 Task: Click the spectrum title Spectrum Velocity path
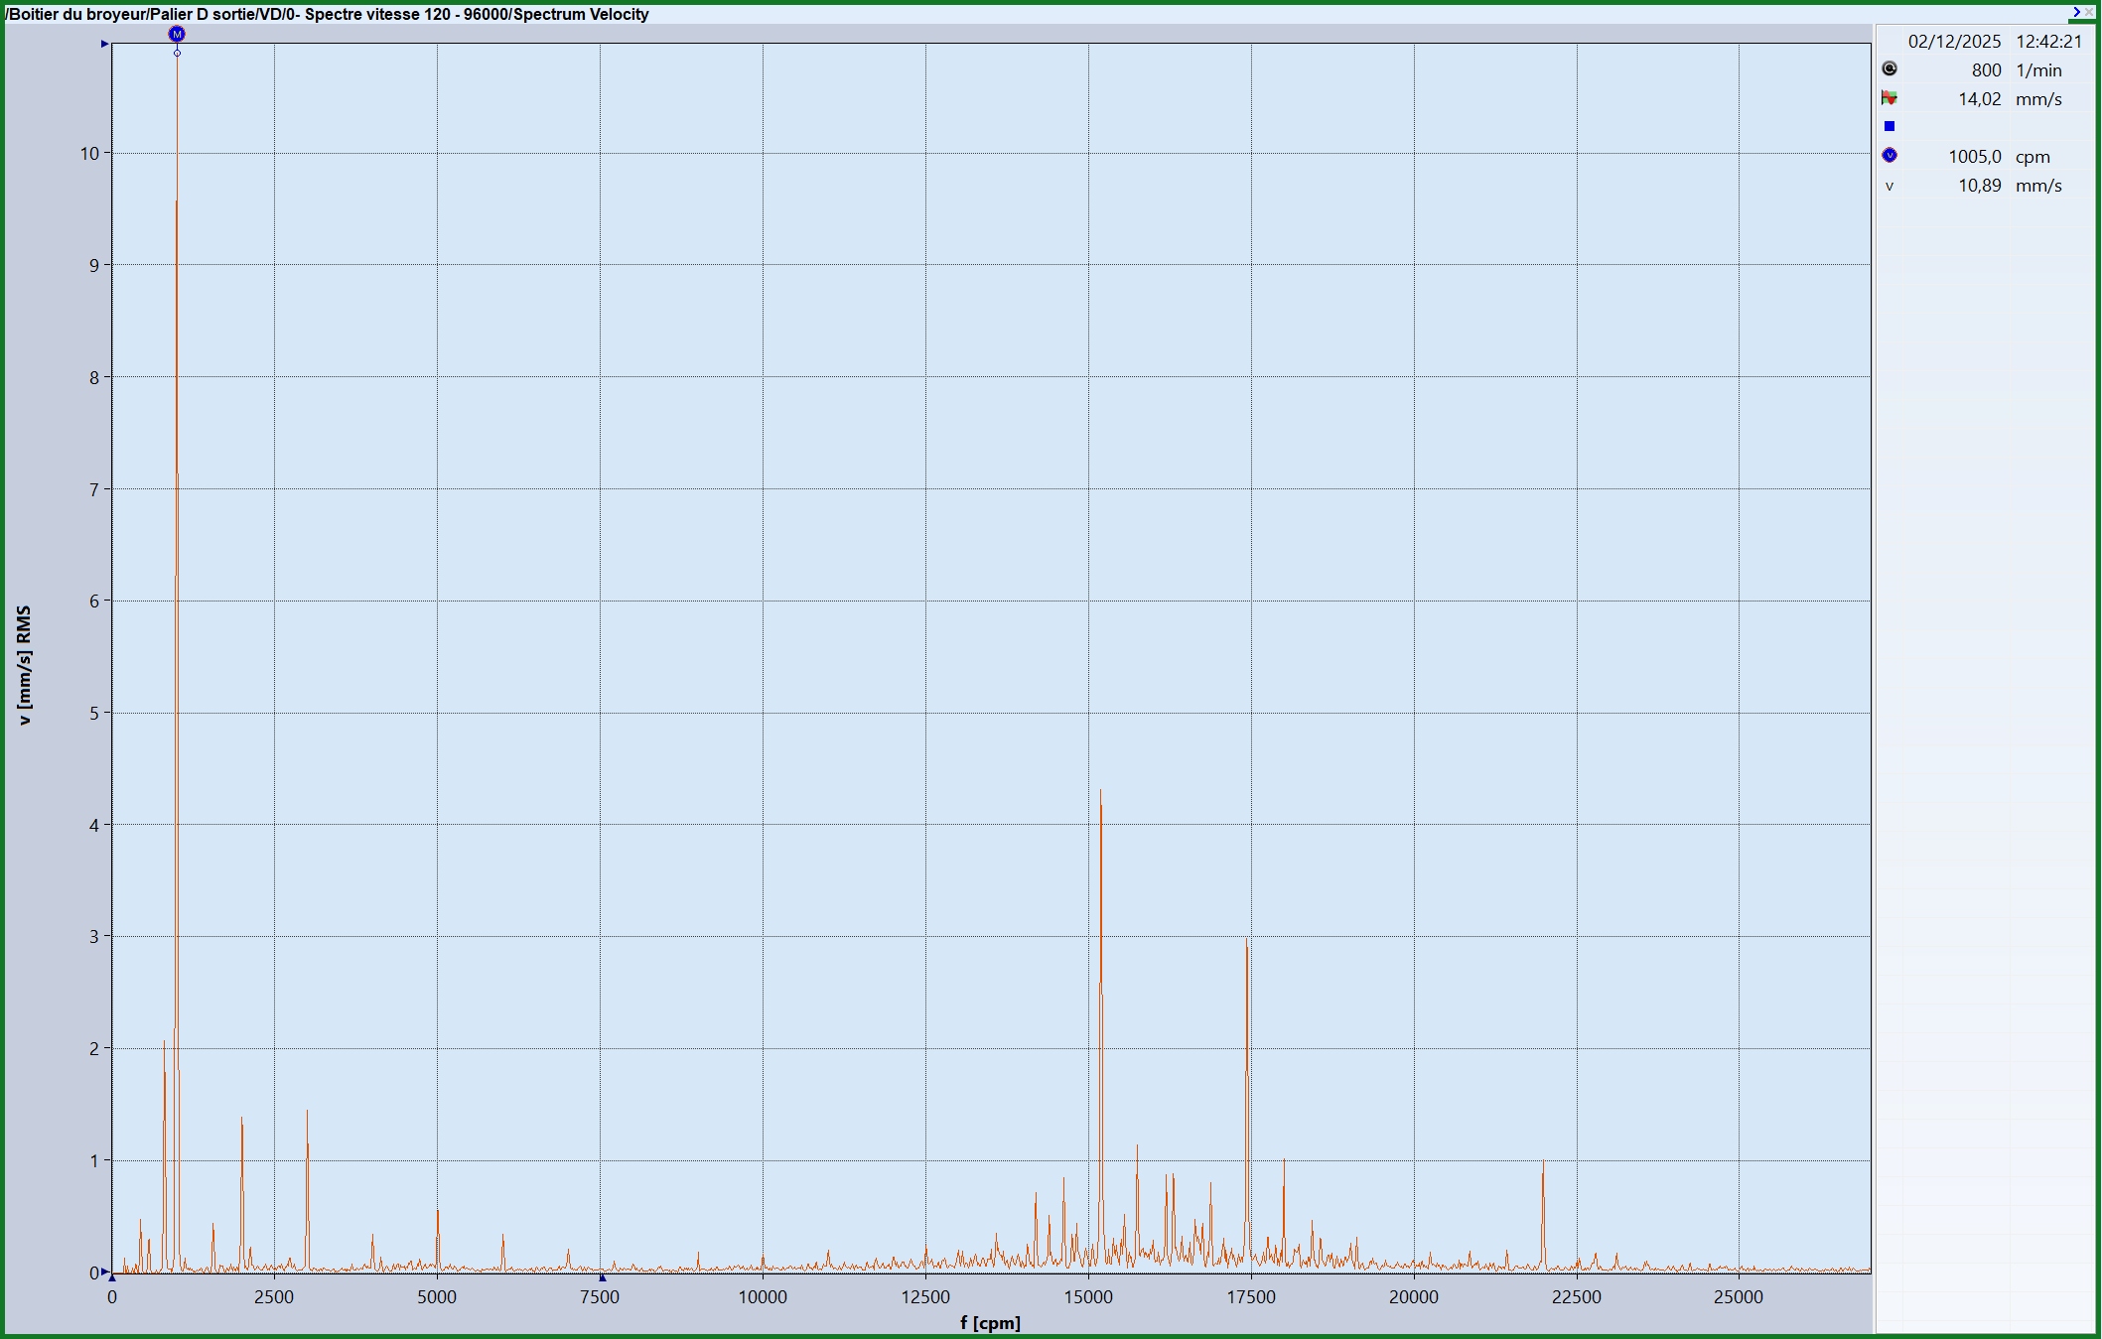(328, 14)
